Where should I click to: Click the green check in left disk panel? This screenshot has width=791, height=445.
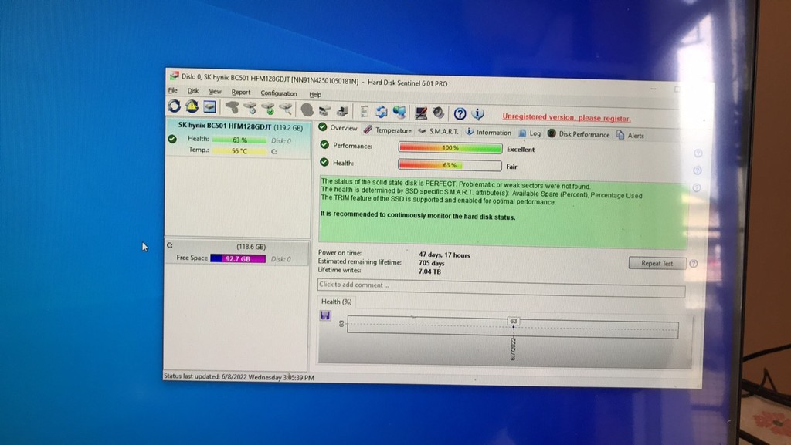click(x=172, y=138)
